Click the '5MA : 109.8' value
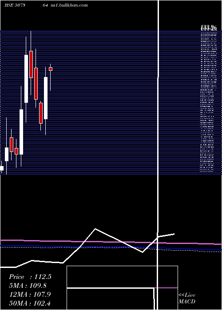The width and height of the screenshot is (222, 310). pyautogui.click(x=28, y=286)
